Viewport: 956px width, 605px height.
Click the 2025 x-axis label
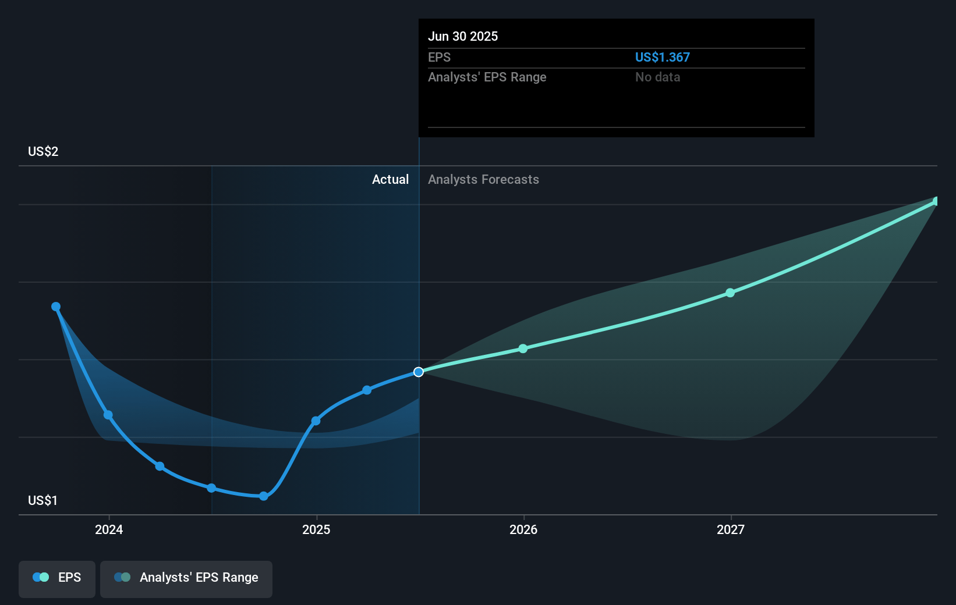click(x=316, y=529)
